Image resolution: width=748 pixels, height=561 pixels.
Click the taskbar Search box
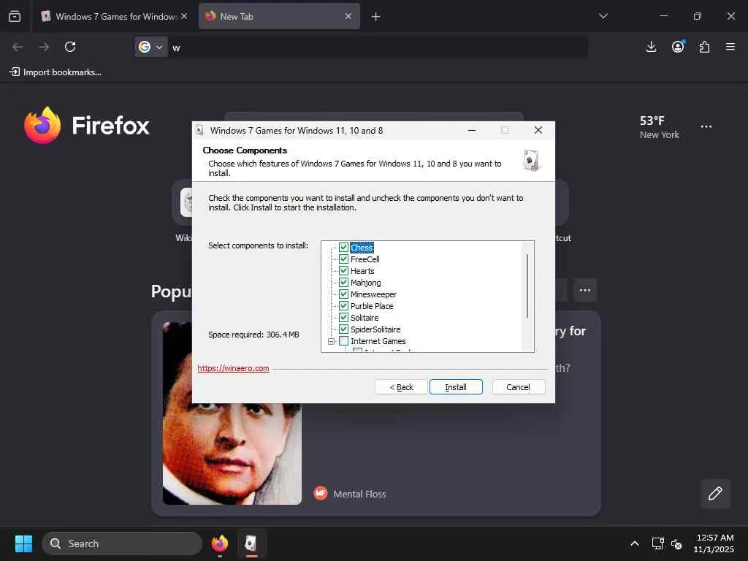[x=122, y=543]
